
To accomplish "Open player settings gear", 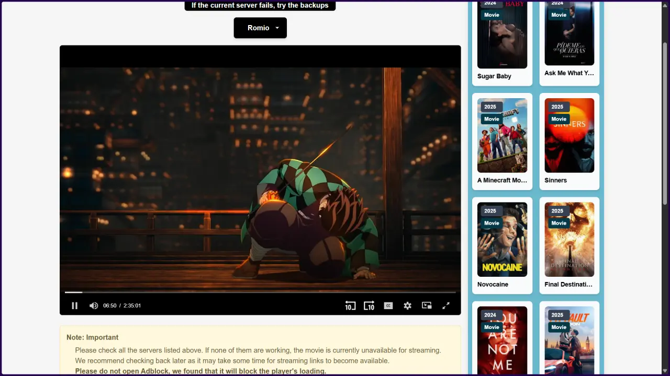I will [407, 305].
